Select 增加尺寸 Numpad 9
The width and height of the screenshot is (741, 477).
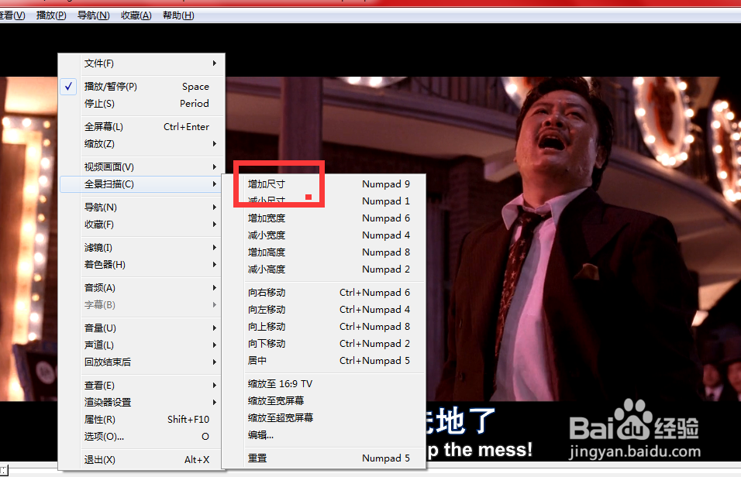point(324,184)
